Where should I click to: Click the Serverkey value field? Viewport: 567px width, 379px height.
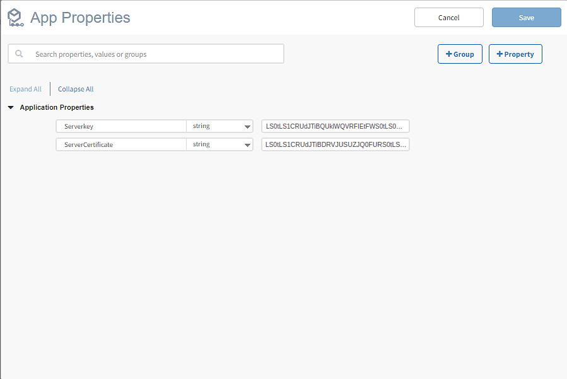click(336, 126)
